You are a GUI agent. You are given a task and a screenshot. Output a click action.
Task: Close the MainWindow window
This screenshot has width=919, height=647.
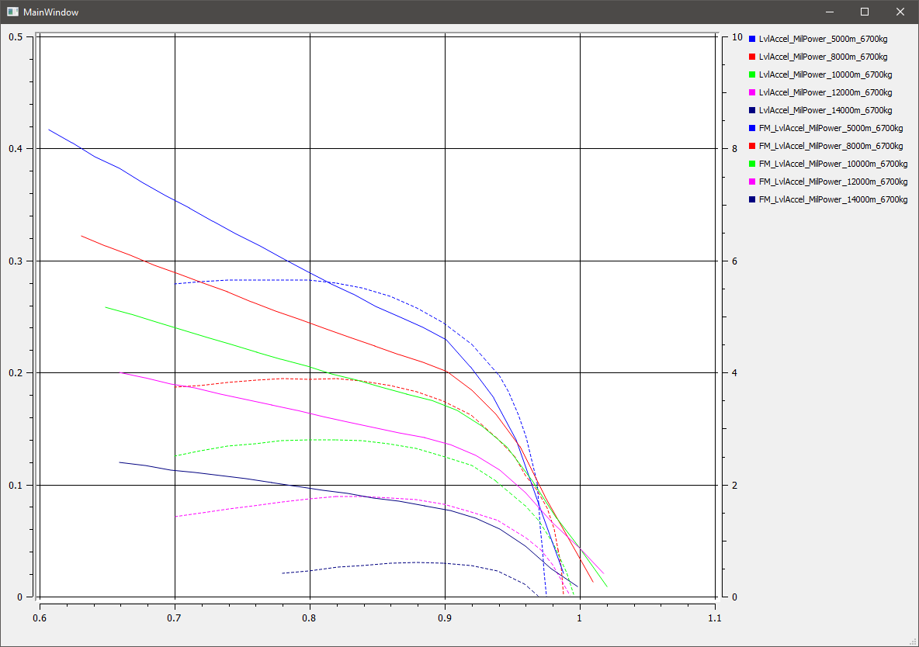coord(900,12)
